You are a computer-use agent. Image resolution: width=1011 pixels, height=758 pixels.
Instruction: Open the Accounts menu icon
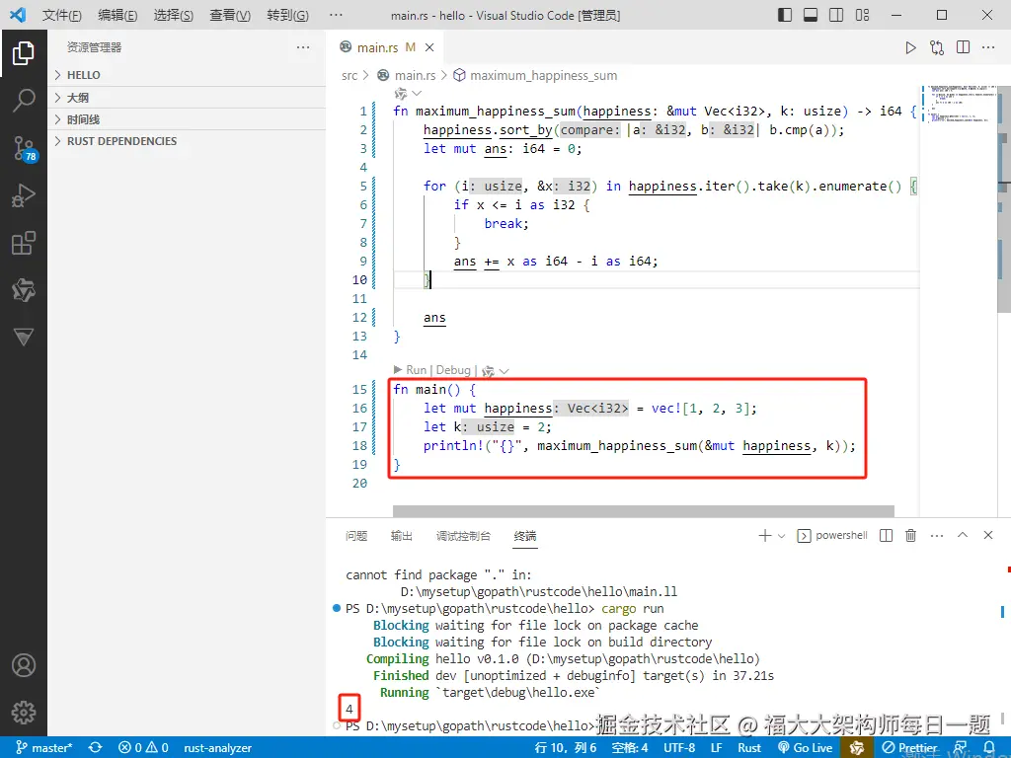(24, 665)
